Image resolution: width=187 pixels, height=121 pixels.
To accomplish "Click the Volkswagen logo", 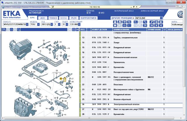I will coord(180,14).
